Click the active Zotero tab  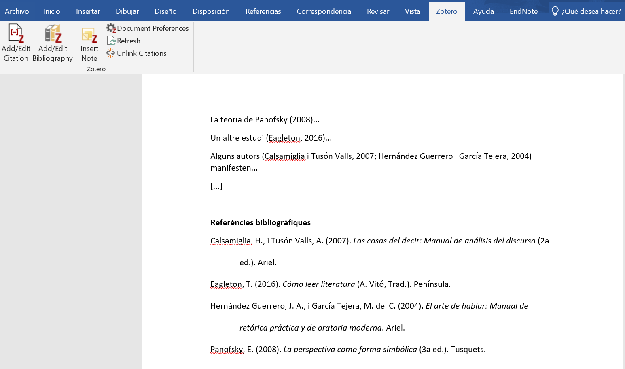coord(447,11)
